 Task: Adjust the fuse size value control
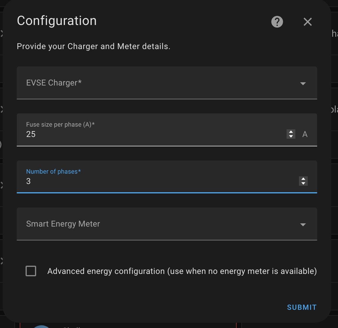(291, 134)
